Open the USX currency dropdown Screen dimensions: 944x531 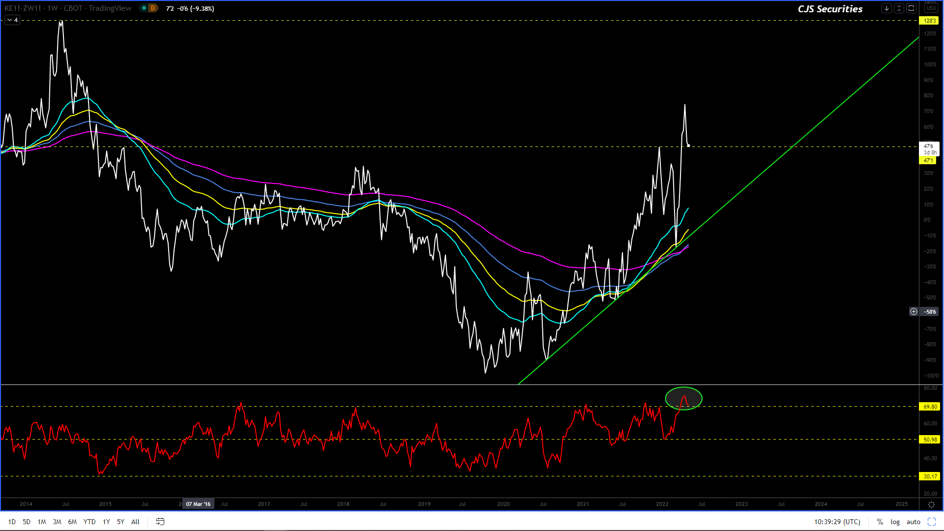(931, 8)
